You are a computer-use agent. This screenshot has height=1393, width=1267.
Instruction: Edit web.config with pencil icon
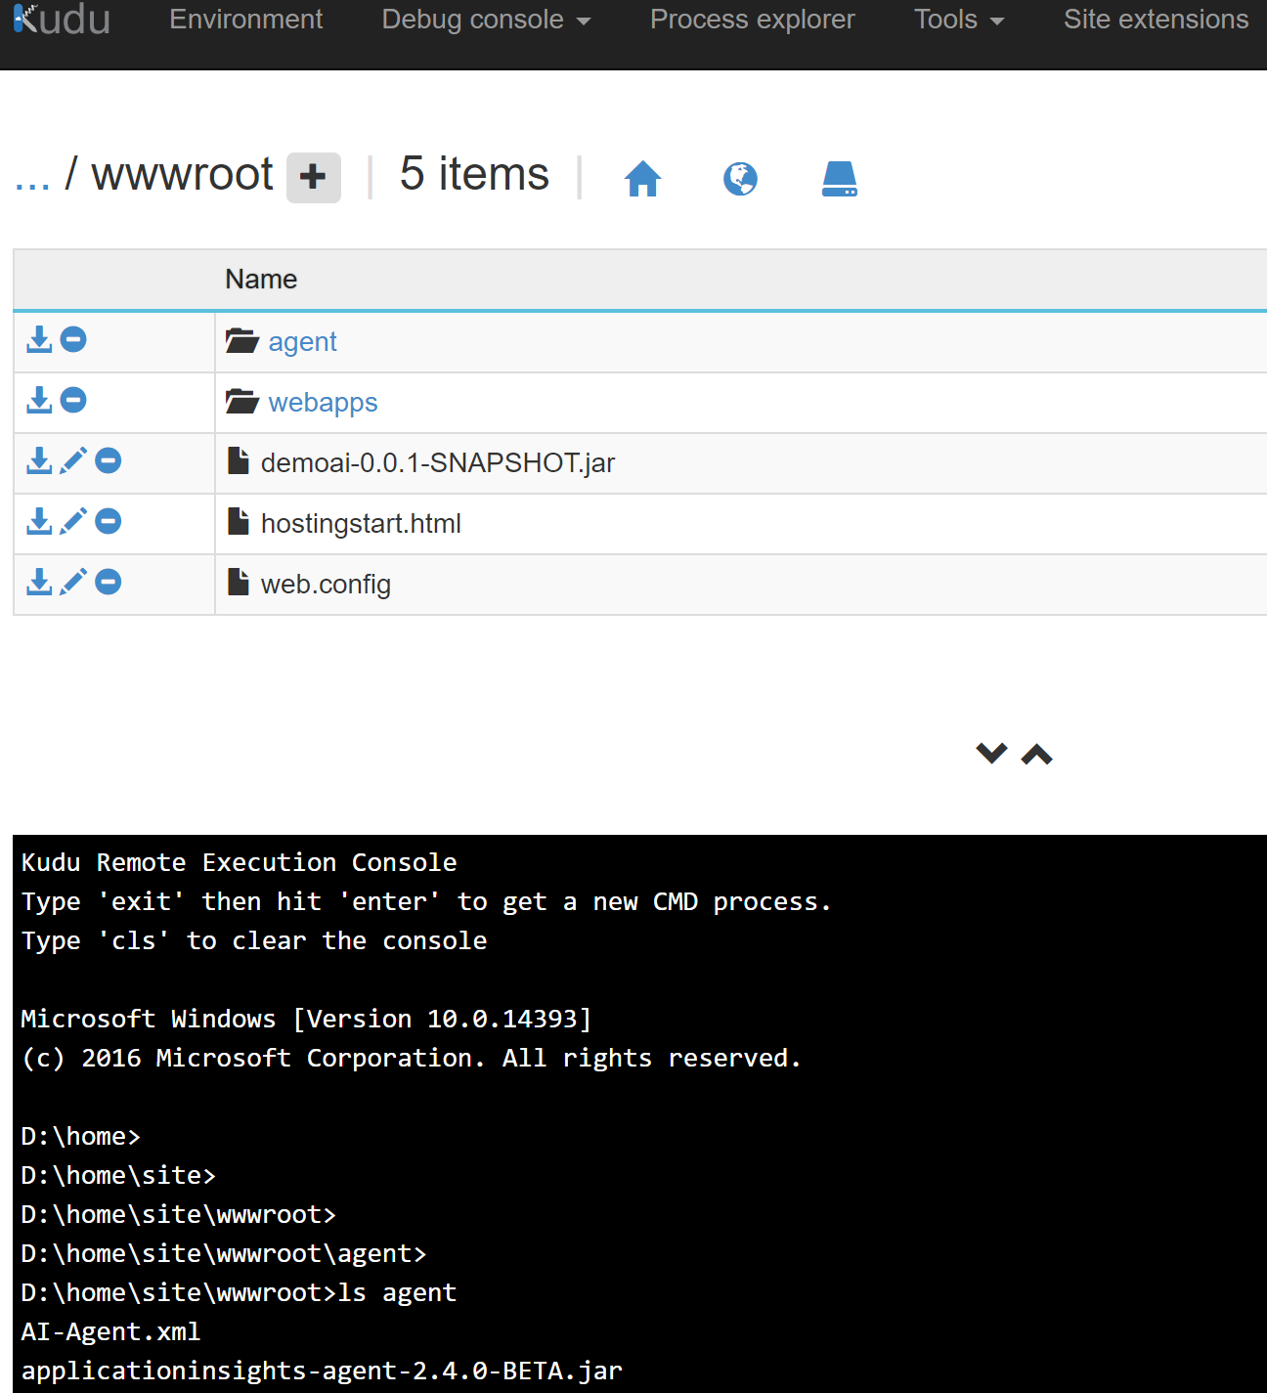pos(73,582)
